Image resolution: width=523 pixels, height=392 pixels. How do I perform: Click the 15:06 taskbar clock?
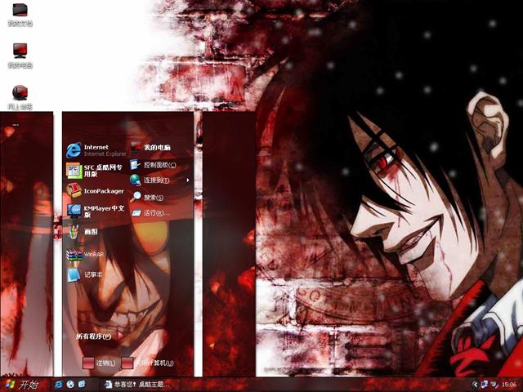509,385
